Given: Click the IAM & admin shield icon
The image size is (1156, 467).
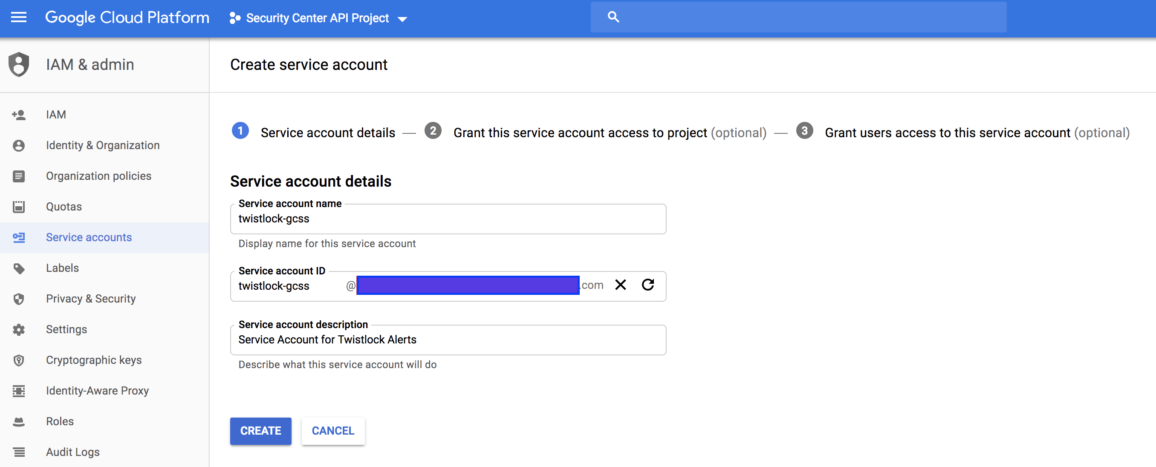Looking at the screenshot, I should point(19,65).
